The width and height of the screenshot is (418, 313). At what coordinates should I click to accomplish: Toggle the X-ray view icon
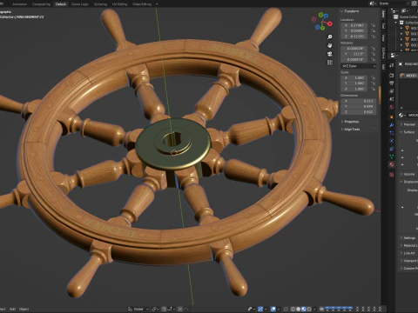click(x=286, y=309)
